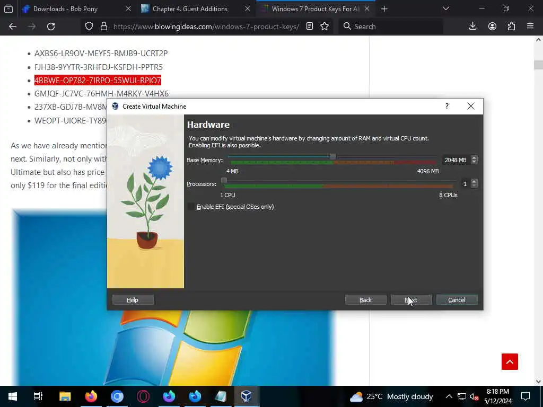Screen dimensions: 543x407
Task: Click key GMJQF-JC7VC-76HMH-M4RKY-V4HX6
Action: tap(101, 93)
